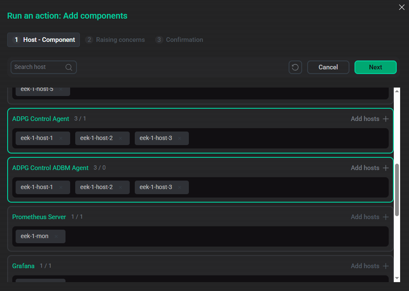The image size is (409, 291).
Task: Click the vertical scrollbar down arrow
Action: point(396,278)
